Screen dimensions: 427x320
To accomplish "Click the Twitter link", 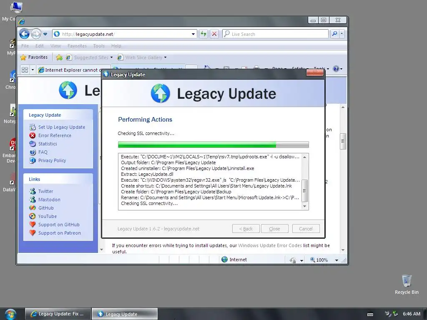I will point(45,191).
